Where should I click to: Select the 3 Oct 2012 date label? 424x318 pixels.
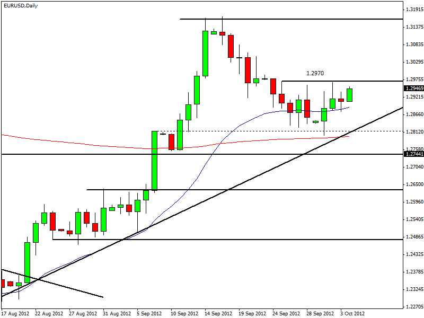pyautogui.click(x=352, y=313)
